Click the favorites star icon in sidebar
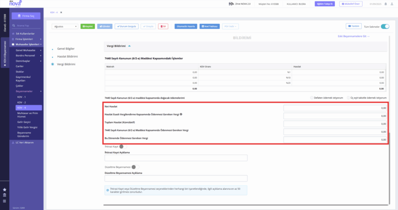398x210 pixels. (x=5, y=189)
